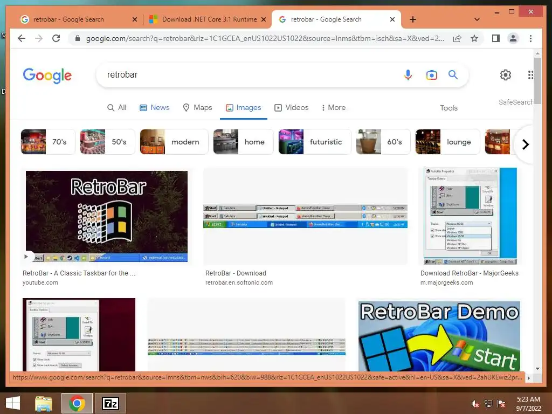Switch to the News results tab
This screenshot has width=552, height=414.
click(155, 108)
